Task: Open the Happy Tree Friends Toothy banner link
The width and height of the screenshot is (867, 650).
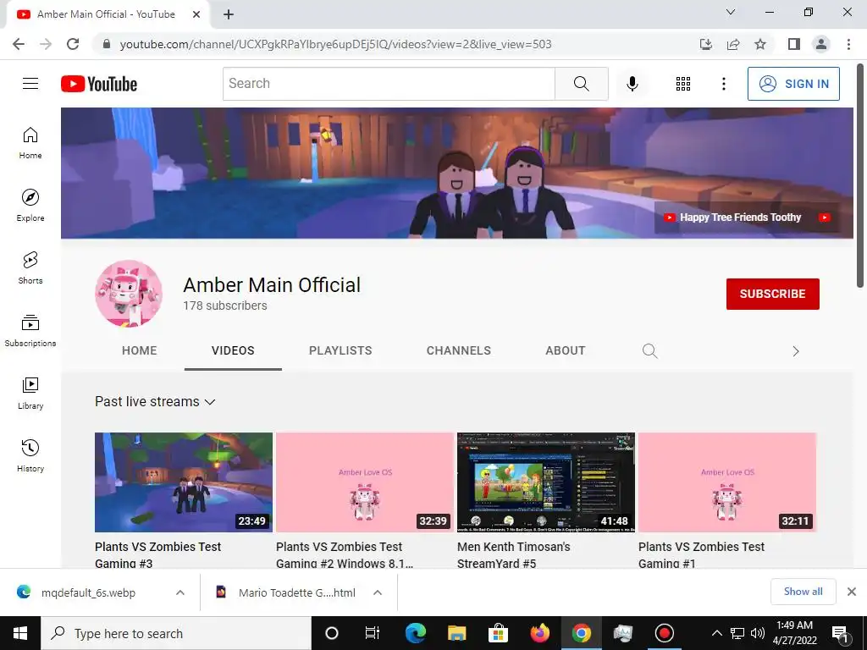Action: [x=740, y=218]
